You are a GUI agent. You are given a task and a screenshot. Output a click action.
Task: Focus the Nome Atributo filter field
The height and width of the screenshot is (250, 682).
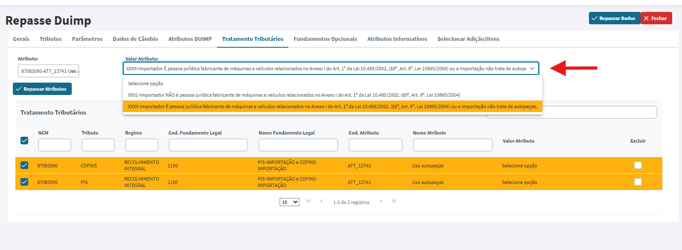[453, 145]
